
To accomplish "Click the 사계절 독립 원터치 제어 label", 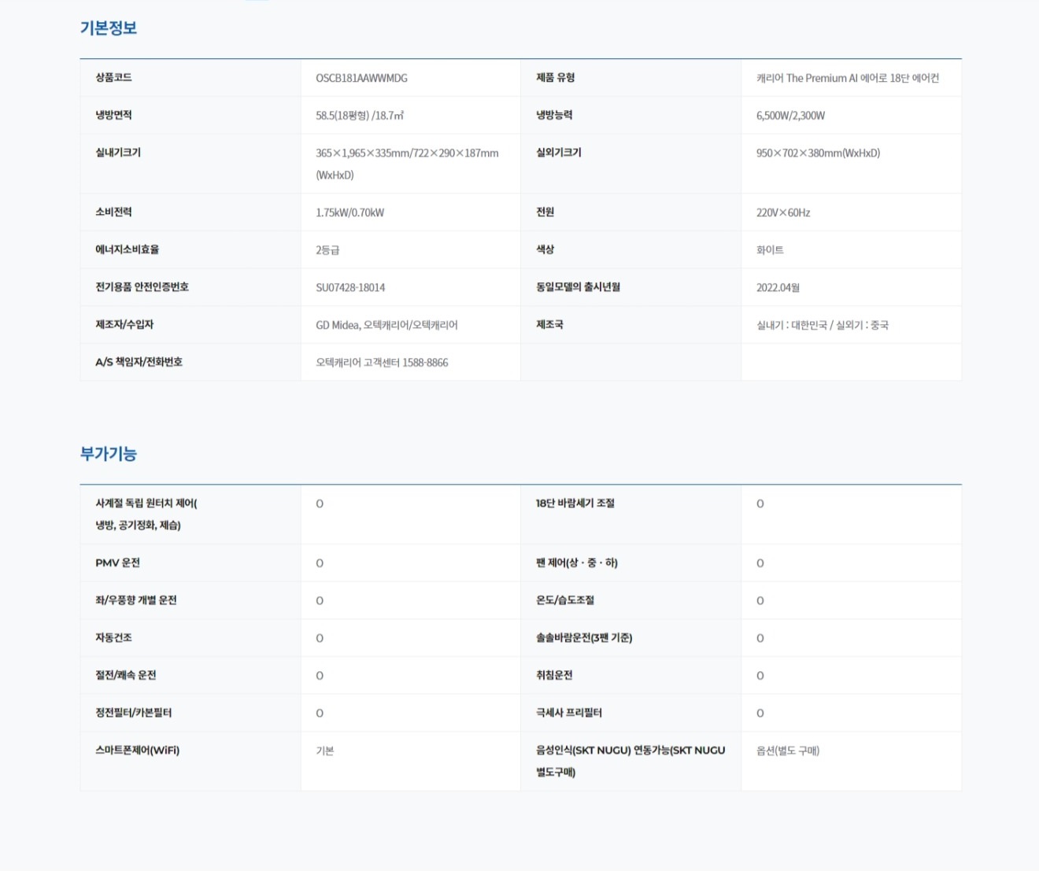I will click(146, 514).
